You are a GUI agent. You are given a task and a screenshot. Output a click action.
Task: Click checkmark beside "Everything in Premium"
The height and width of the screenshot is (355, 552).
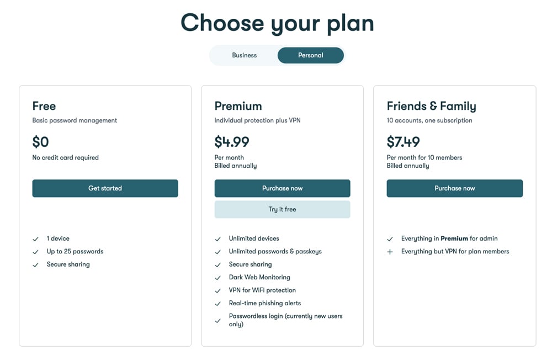(x=390, y=239)
